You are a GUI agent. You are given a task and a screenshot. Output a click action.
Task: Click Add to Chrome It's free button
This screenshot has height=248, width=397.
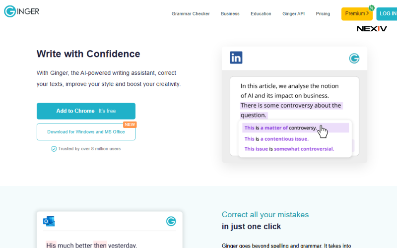click(x=86, y=111)
